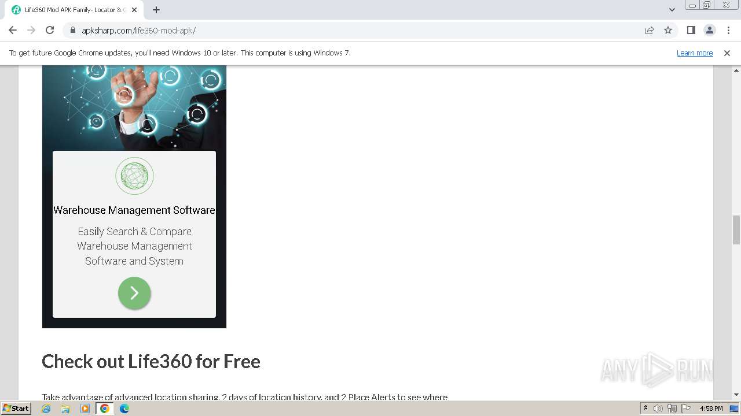Open the Windows Start menu
741x416 pixels.
(16, 408)
